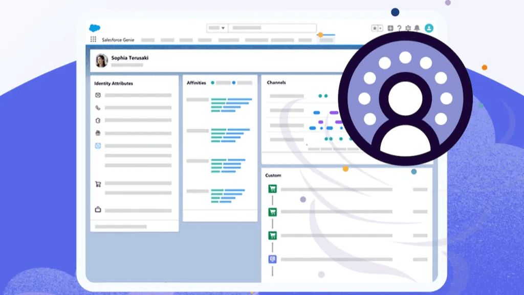Open Setup via the gear icon
Screen dimensions: 524x295
click(x=407, y=28)
